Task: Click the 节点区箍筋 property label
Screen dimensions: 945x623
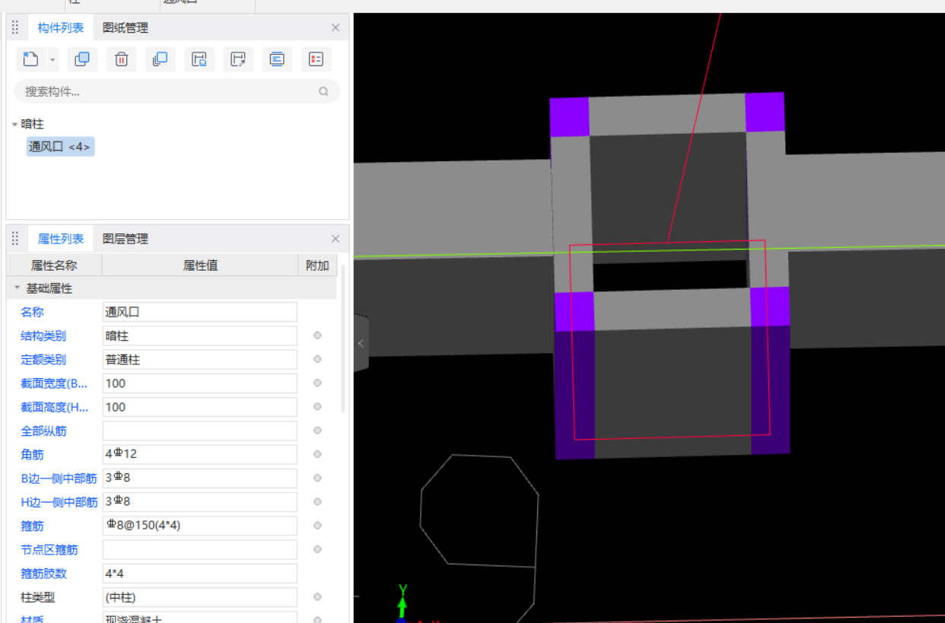Action: [49, 549]
